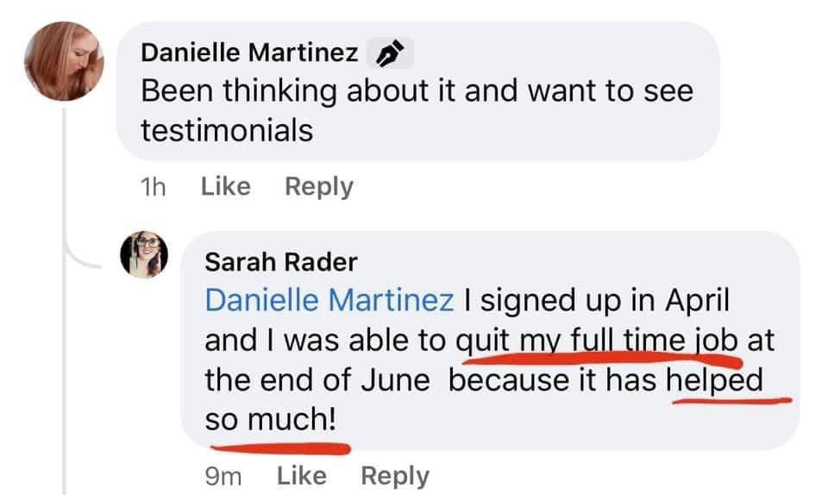Like Sarah Rader's reply
Viewport: 828px width, 495px height.
tap(302, 475)
